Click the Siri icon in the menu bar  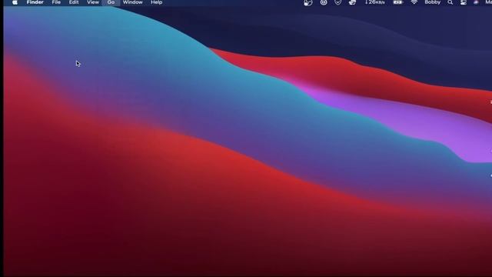tap(476, 2)
